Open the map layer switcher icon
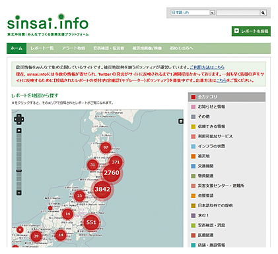 point(181,121)
